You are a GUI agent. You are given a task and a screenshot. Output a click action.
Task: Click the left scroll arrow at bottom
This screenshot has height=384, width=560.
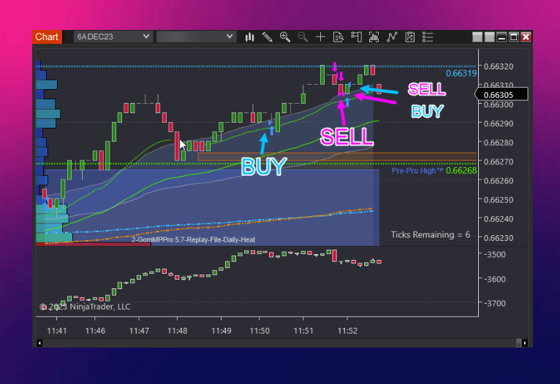click(x=39, y=342)
